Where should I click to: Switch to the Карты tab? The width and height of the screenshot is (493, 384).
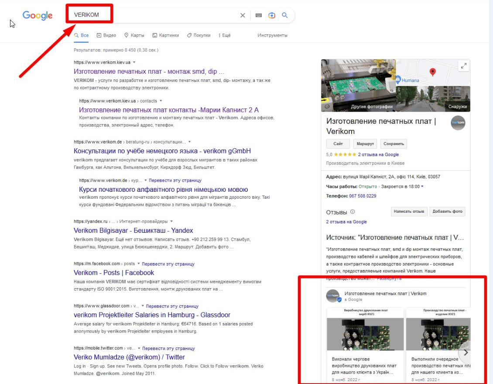click(x=134, y=35)
